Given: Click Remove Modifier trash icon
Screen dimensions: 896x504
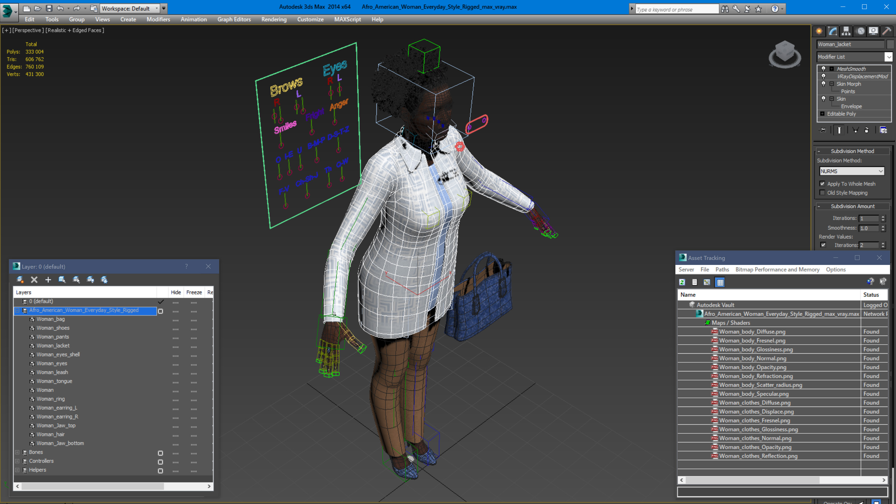Looking at the screenshot, I should coord(867,130).
